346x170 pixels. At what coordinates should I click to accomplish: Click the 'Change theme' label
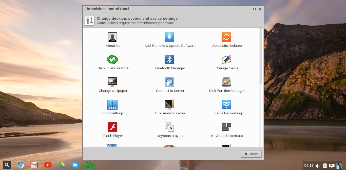pyautogui.click(x=227, y=68)
